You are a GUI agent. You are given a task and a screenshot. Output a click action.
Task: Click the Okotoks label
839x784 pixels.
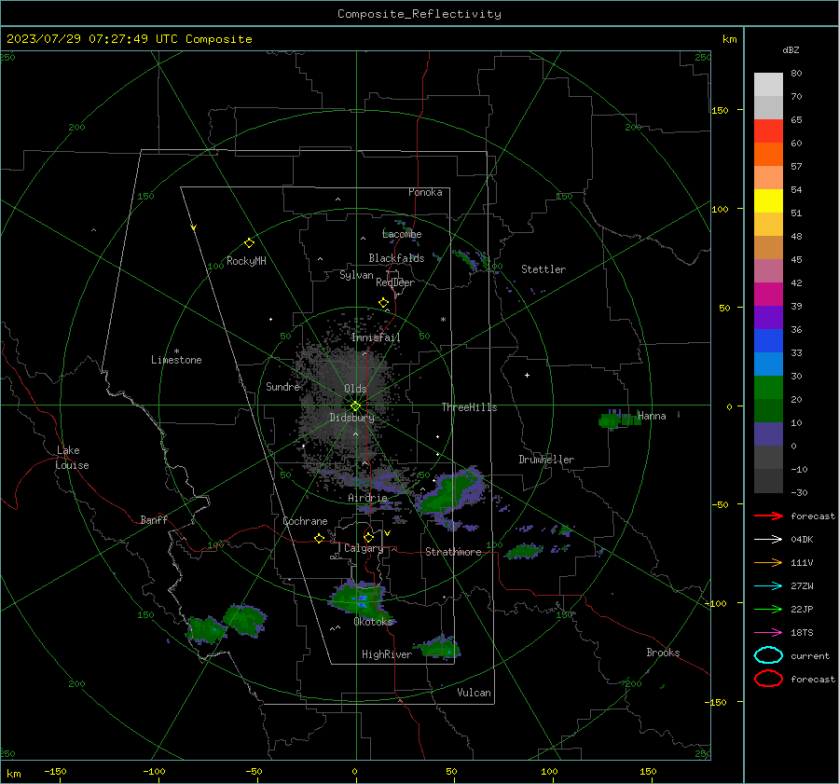tap(373, 622)
